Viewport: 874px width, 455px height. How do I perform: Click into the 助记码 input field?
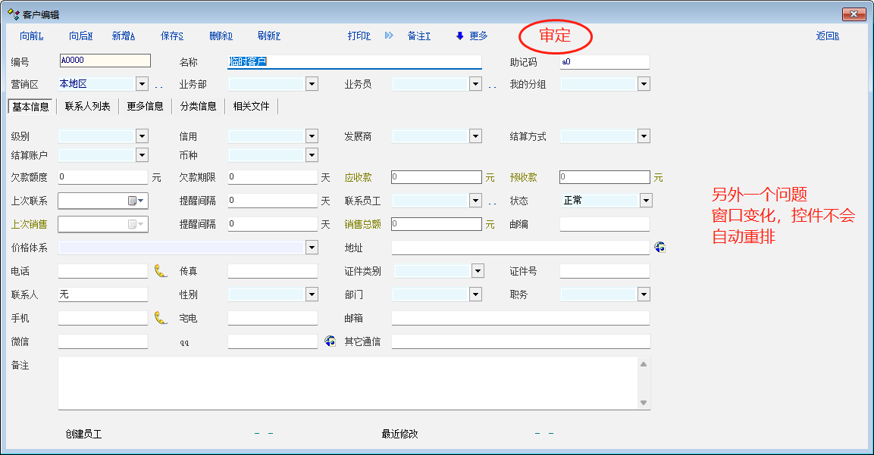[604, 62]
